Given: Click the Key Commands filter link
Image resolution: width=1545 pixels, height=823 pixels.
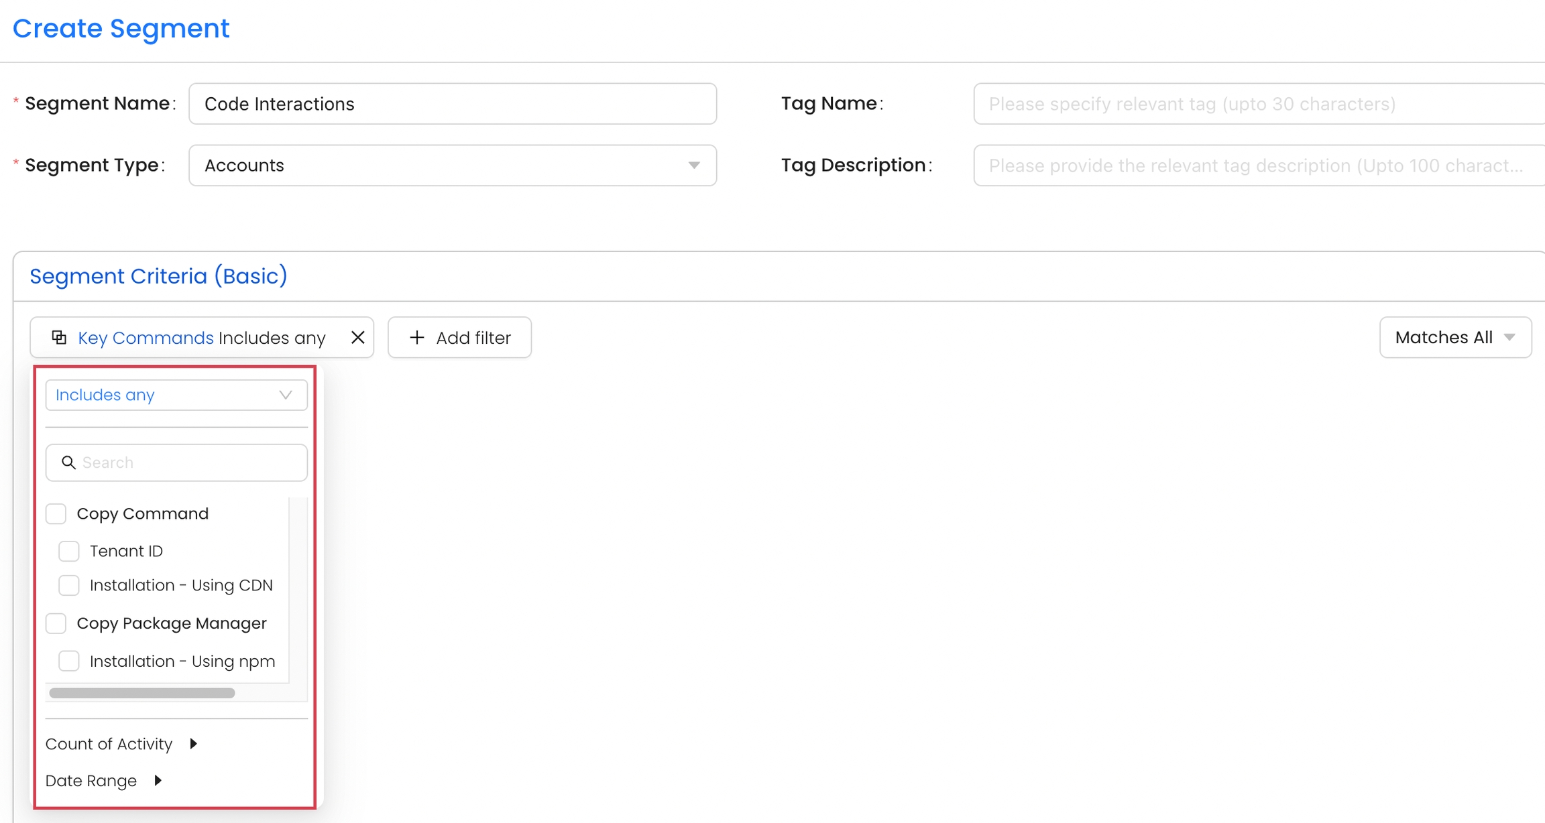Looking at the screenshot, I should coord(146,338).
